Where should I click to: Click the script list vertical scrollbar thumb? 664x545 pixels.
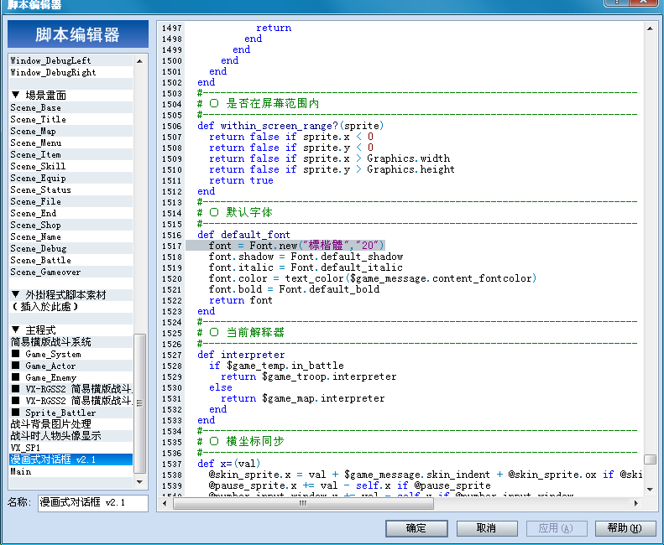(139, 403)
